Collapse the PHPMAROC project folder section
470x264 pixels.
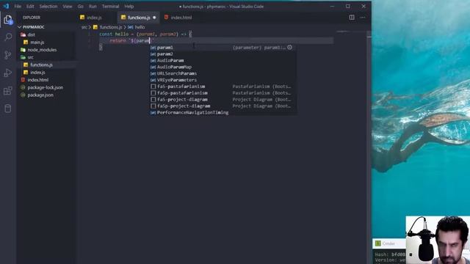[33, 27]
